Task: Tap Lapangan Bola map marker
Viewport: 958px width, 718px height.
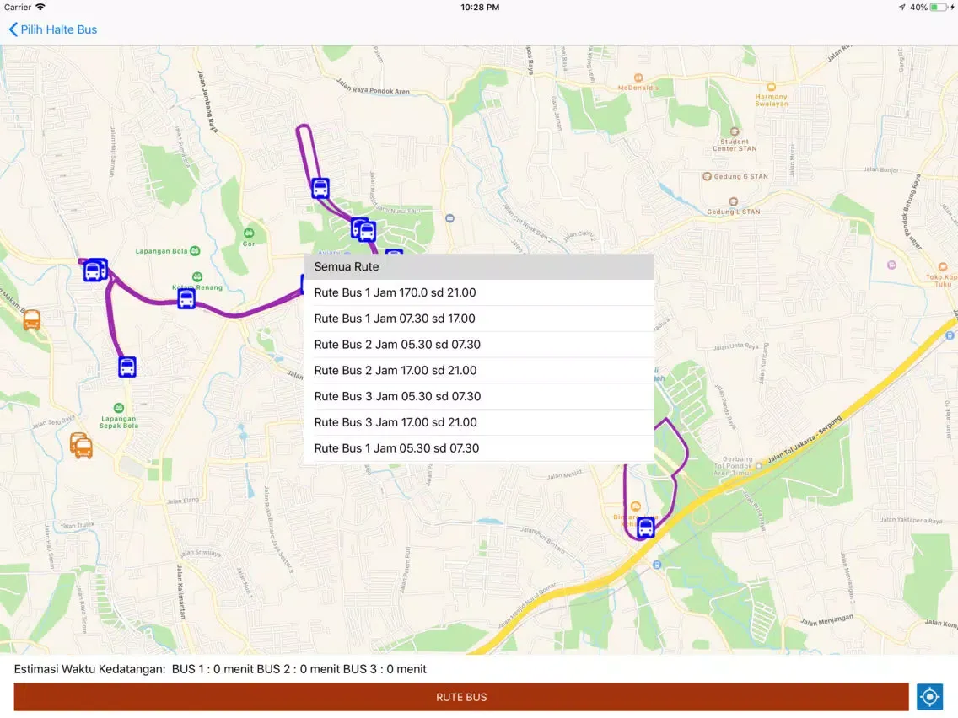Action: click(195, 250)
